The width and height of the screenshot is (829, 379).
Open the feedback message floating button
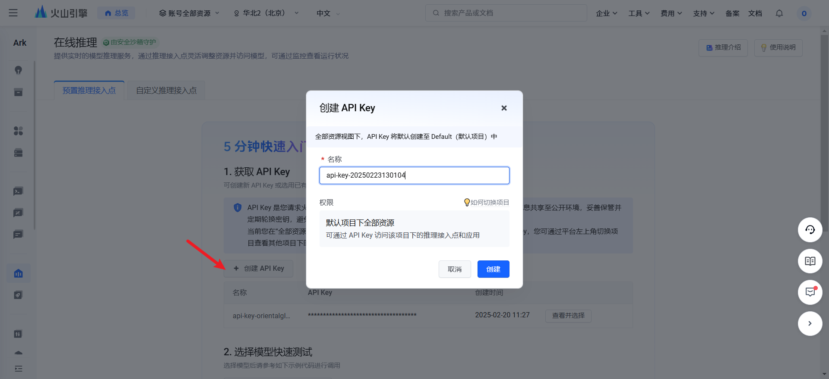pyautogui.click(x=810, y=292)
